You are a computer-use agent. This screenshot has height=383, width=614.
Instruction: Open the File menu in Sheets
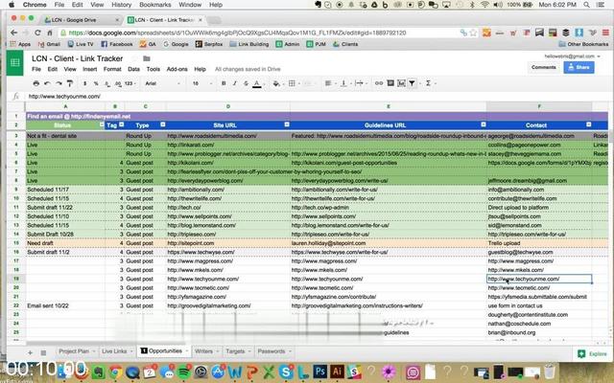point(36,69)
